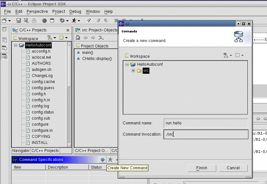Click Home icon in Project-Objects view
Image resolution: width=267 pixels, height=184 pixels.
point(78,38)
